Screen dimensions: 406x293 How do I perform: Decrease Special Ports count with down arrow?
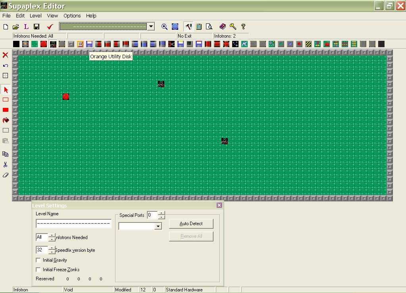161,217
